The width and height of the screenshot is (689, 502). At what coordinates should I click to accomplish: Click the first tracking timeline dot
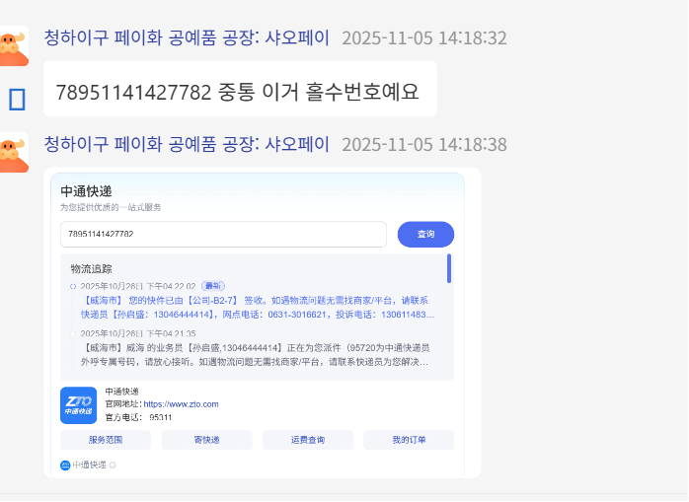coord(73,286)
